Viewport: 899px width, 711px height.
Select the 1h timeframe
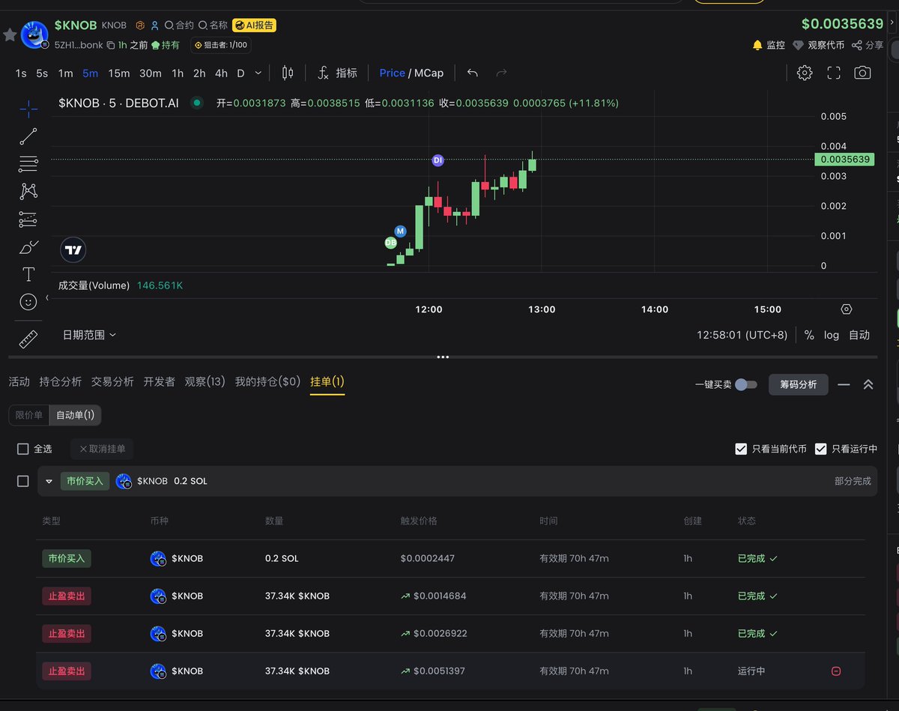click(178, 73)
